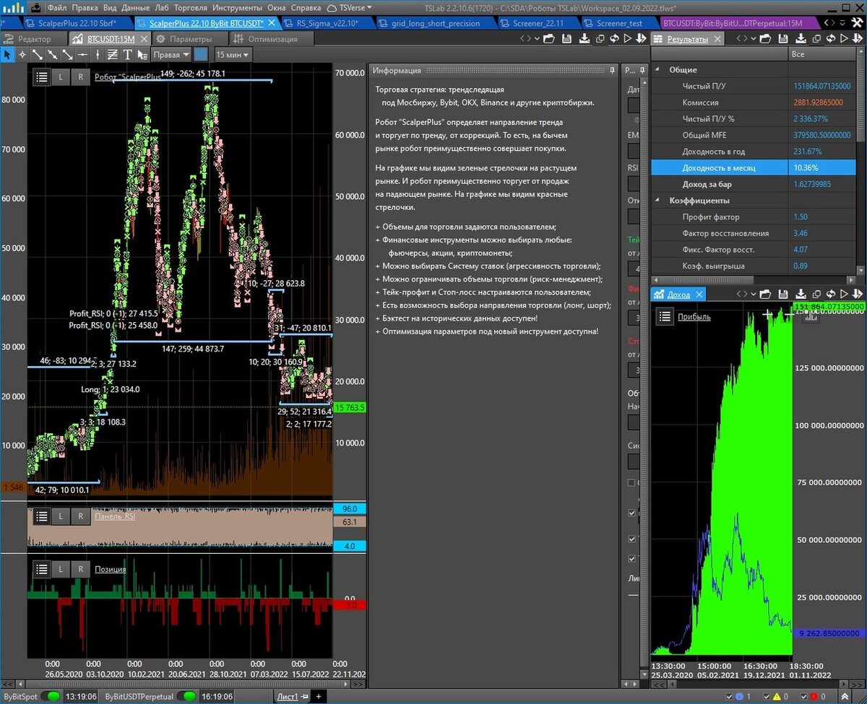This screenshot has height=704, width=867.
Task: Open the Инструменты menu
Action: pyautogui.click(x=238, y=7)
